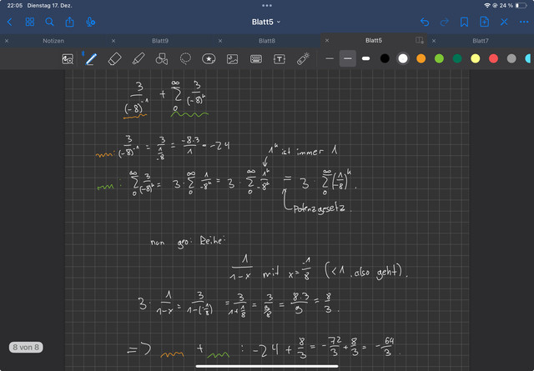Select the Shapes tool

pyautogui.click(x=161, y=59)
